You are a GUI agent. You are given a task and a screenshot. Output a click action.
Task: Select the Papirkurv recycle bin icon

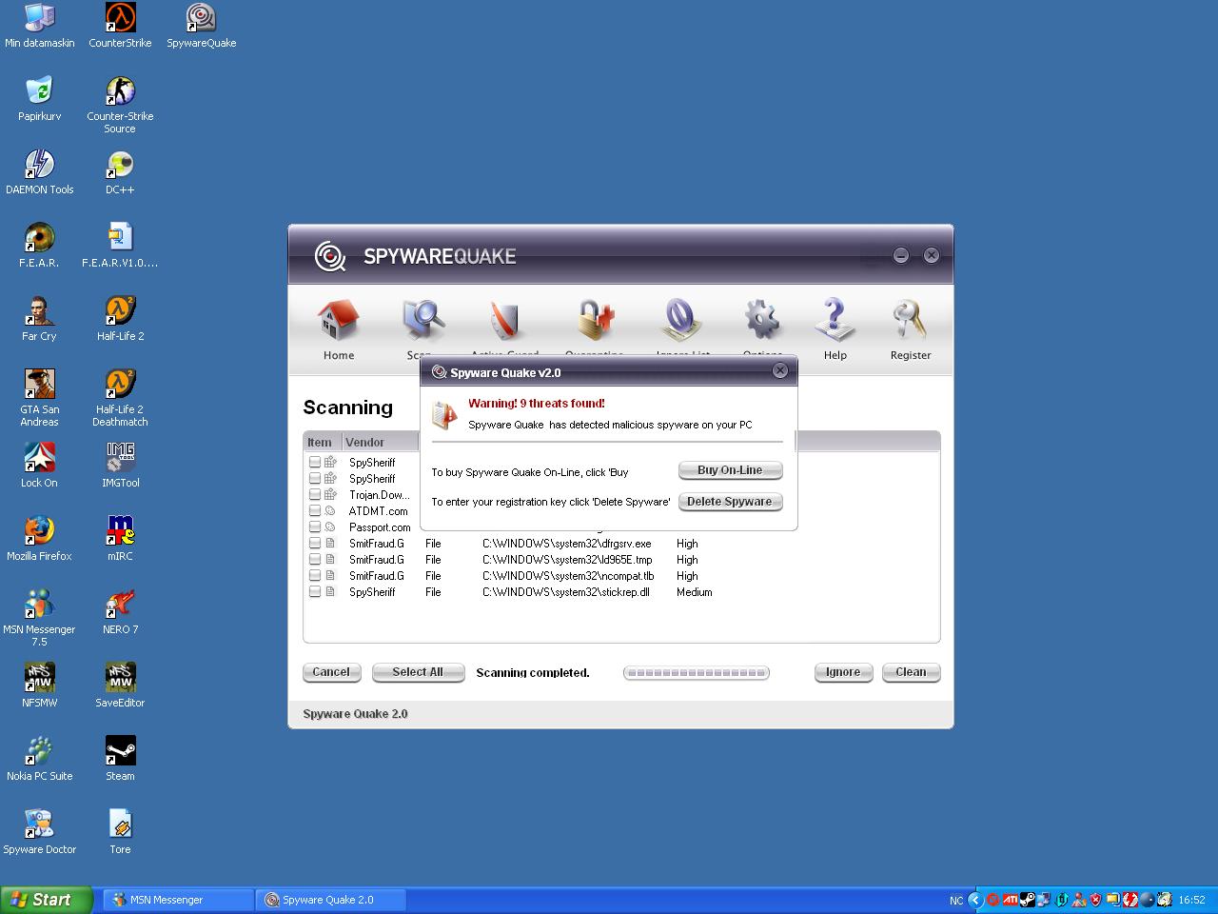tap(39, 99)
